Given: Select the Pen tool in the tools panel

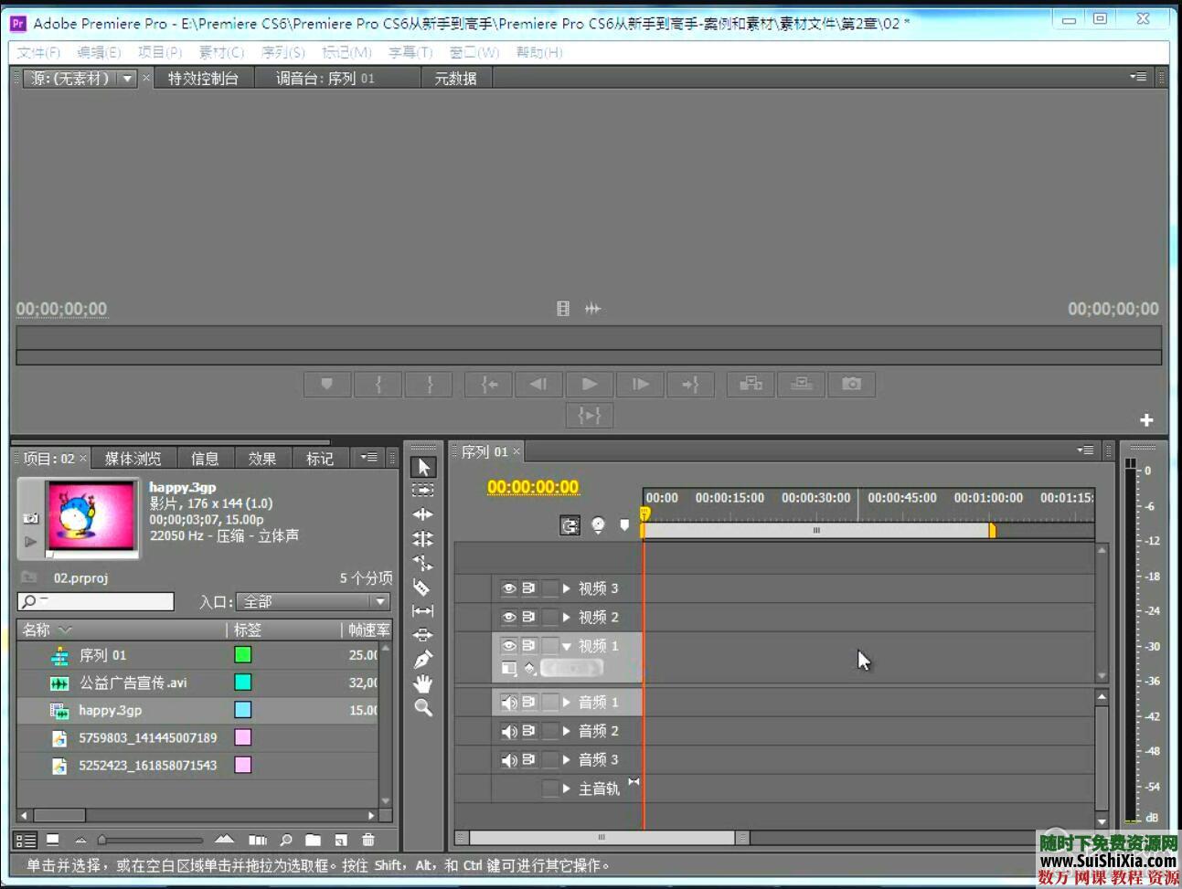Looking at the screenshot, I should pos(422,657).
